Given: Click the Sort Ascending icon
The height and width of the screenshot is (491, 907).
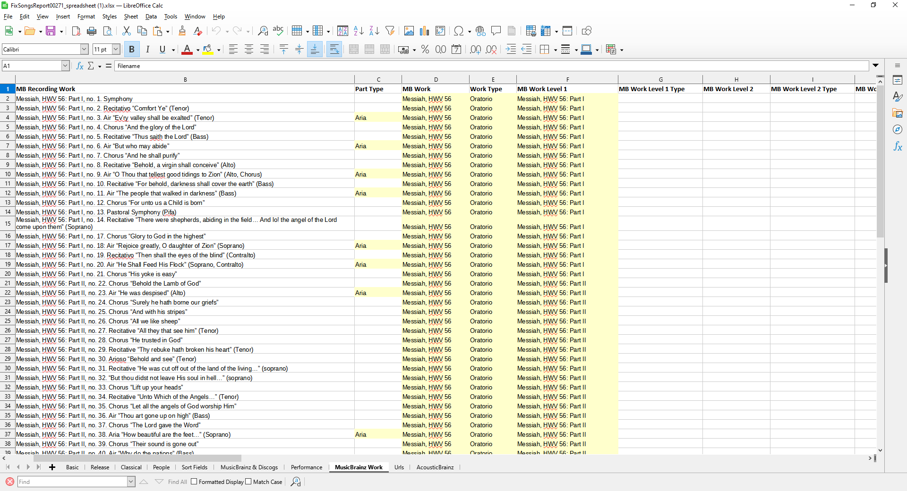Looking at the screenshot, I should point(359,31).
